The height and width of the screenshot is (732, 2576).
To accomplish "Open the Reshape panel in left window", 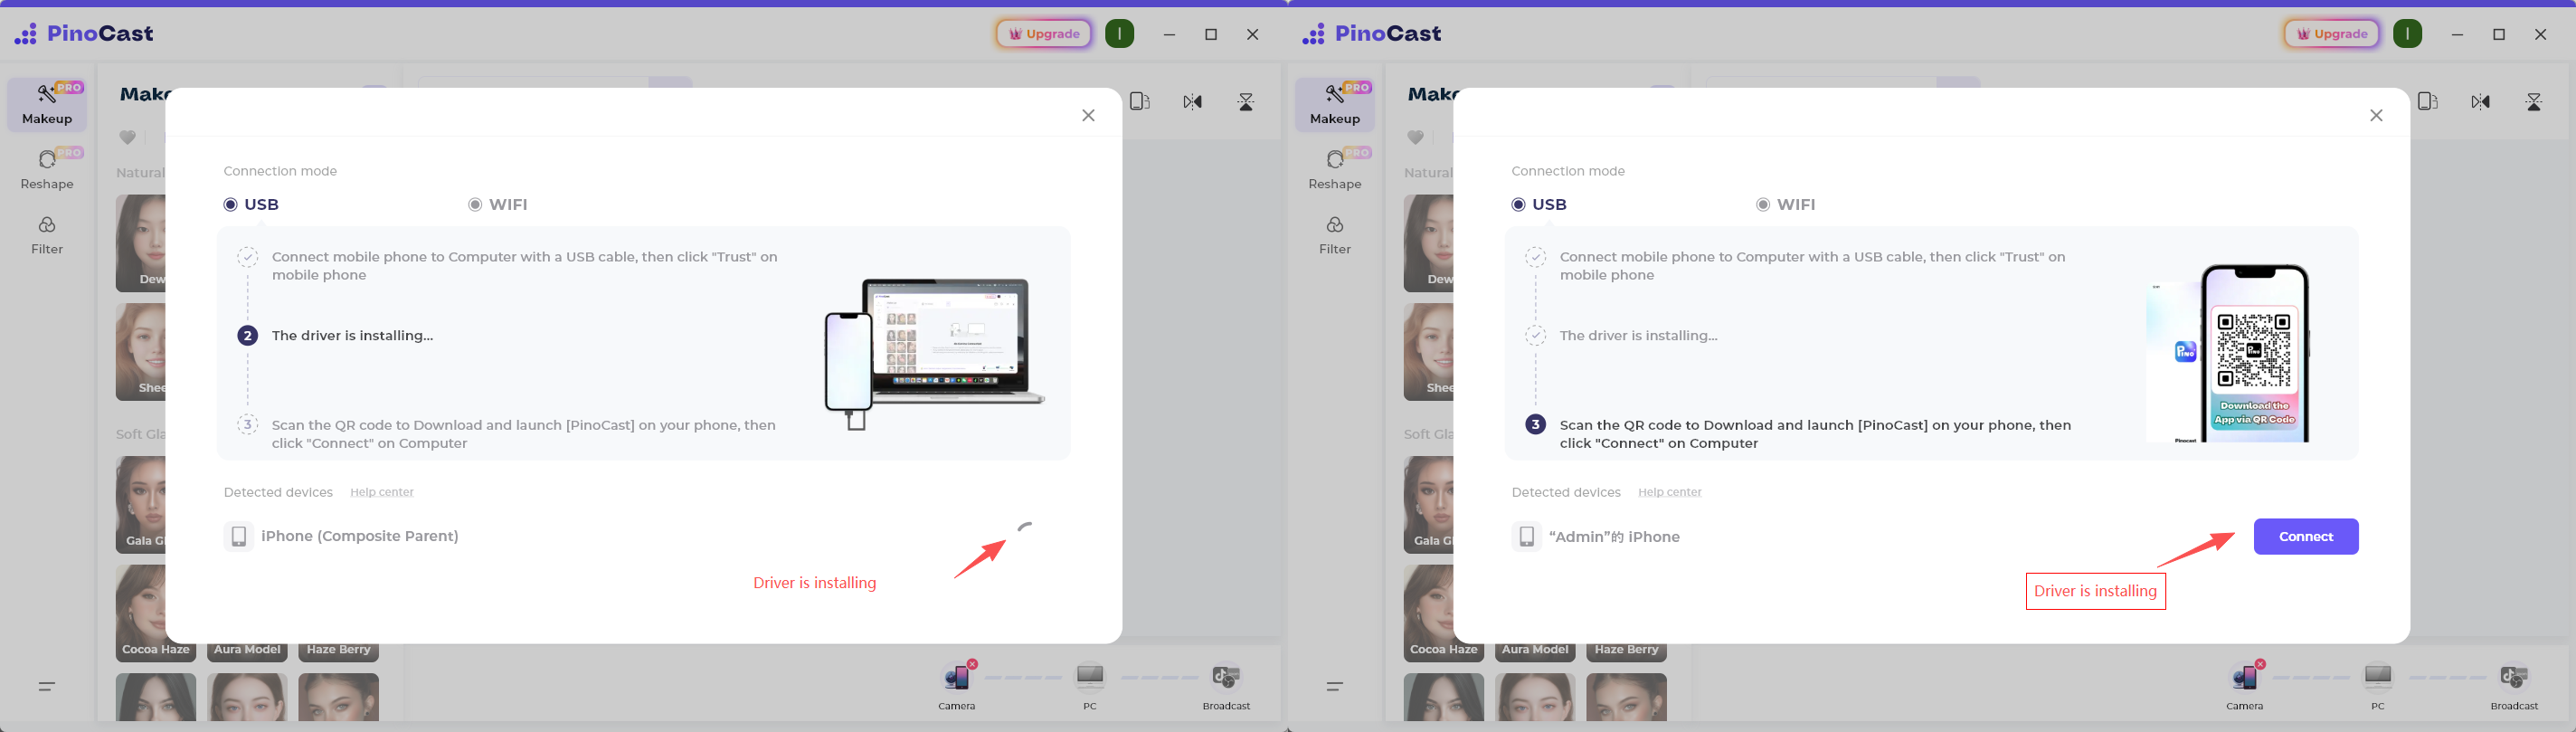I will click(47, 169).
